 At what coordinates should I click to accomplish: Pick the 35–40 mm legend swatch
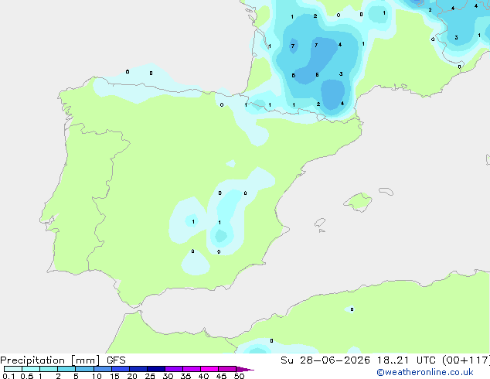tap(191, 369)
